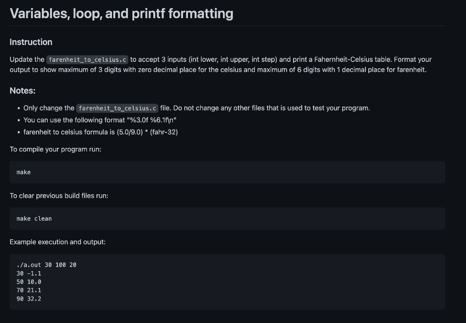Click the "make clean" command in the code block
The height and width of the screenshot is (323, 466).
coord(34,219)
